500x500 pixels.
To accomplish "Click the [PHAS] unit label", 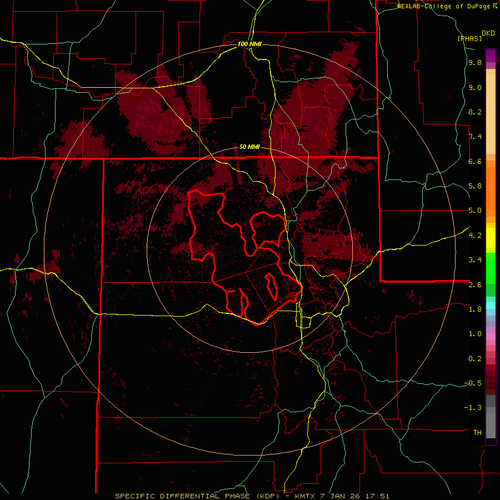I will [469, 38].
